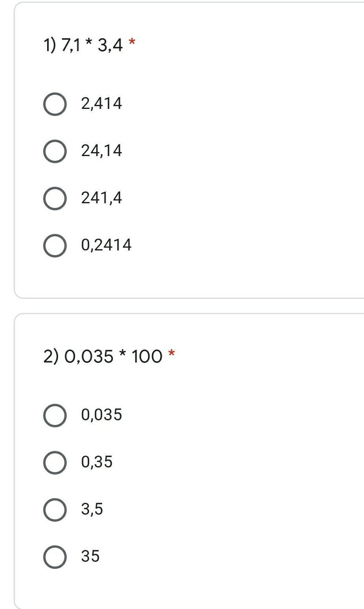The height and width of the screenshot is (609, 364).
Task: Pick the 35 radio option
Action: 55,557
